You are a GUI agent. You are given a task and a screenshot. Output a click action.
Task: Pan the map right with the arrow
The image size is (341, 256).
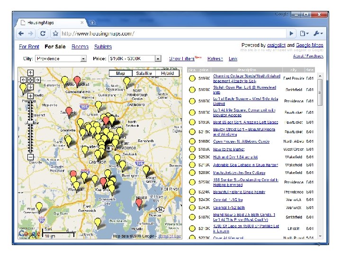37,80
